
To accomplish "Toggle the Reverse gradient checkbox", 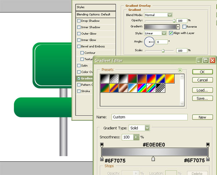I will pos(184,26).
